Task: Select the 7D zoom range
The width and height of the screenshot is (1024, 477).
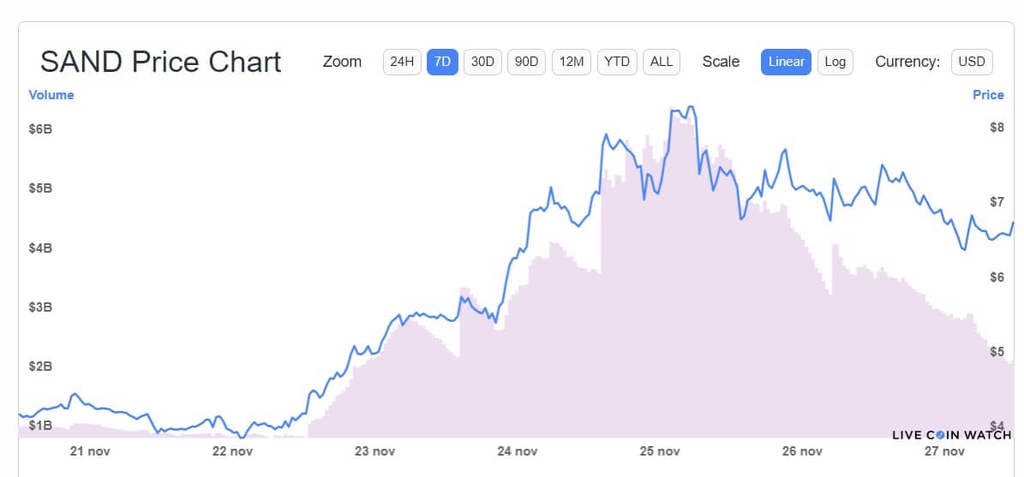Action: click(x=442, y=62)
